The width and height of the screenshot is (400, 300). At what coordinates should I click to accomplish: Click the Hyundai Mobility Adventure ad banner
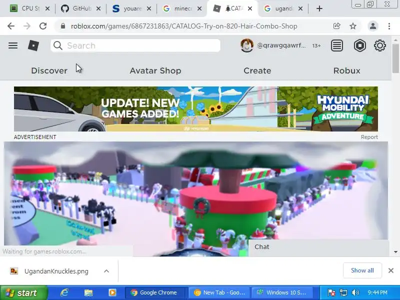tap(196, 109)
